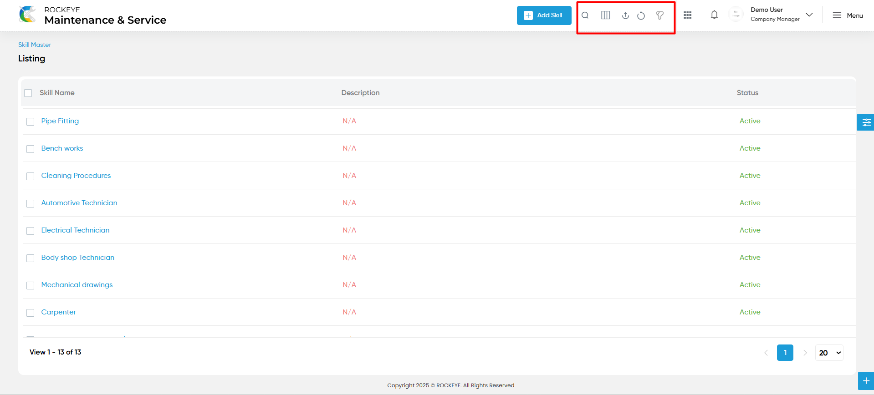The height and width of the screenshot is (395, 874).
Task: Click the Skill Name column header
Action: click(x=57, y=93)
